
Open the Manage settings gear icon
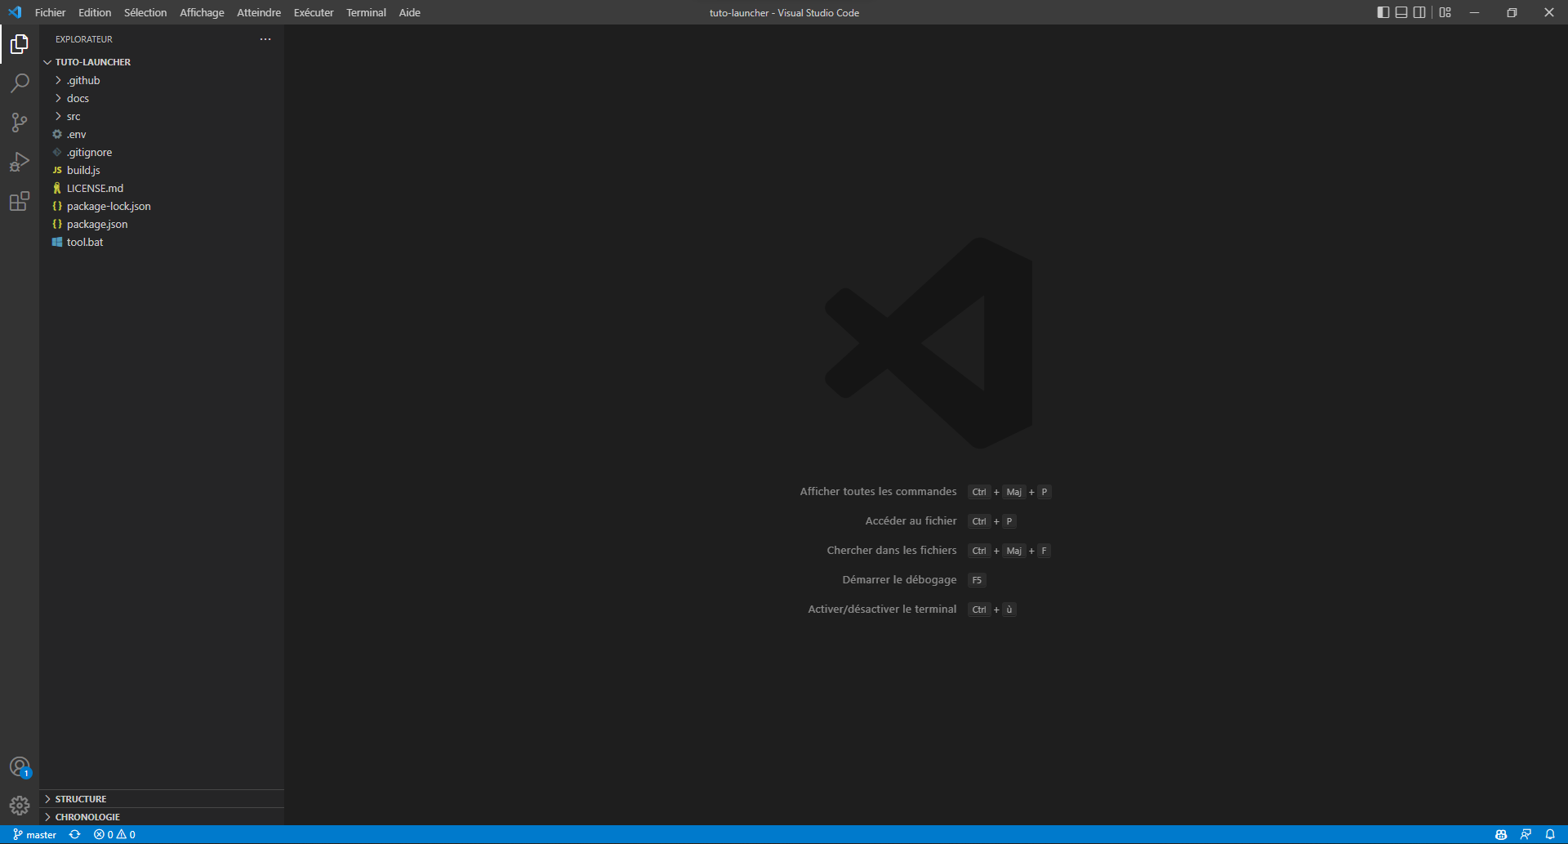pos(20,806)
